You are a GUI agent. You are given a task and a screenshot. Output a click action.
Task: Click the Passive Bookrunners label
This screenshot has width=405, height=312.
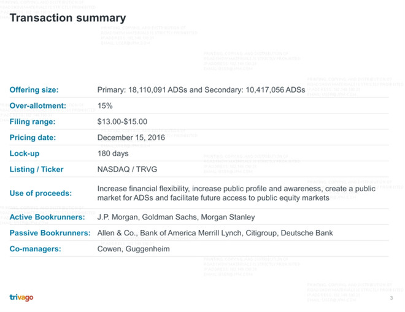pyautogui.click(x=50, y=233)
